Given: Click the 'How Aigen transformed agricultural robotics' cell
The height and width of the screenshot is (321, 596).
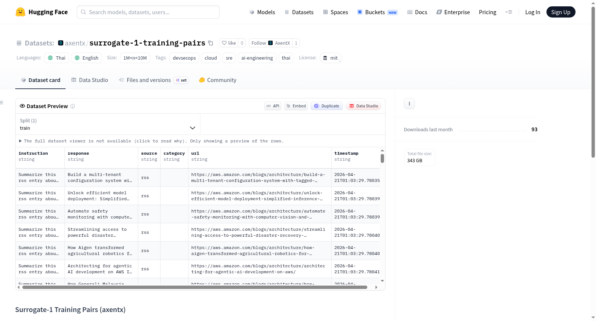Looking at the screenshot, I should click(x=101, y=251).
